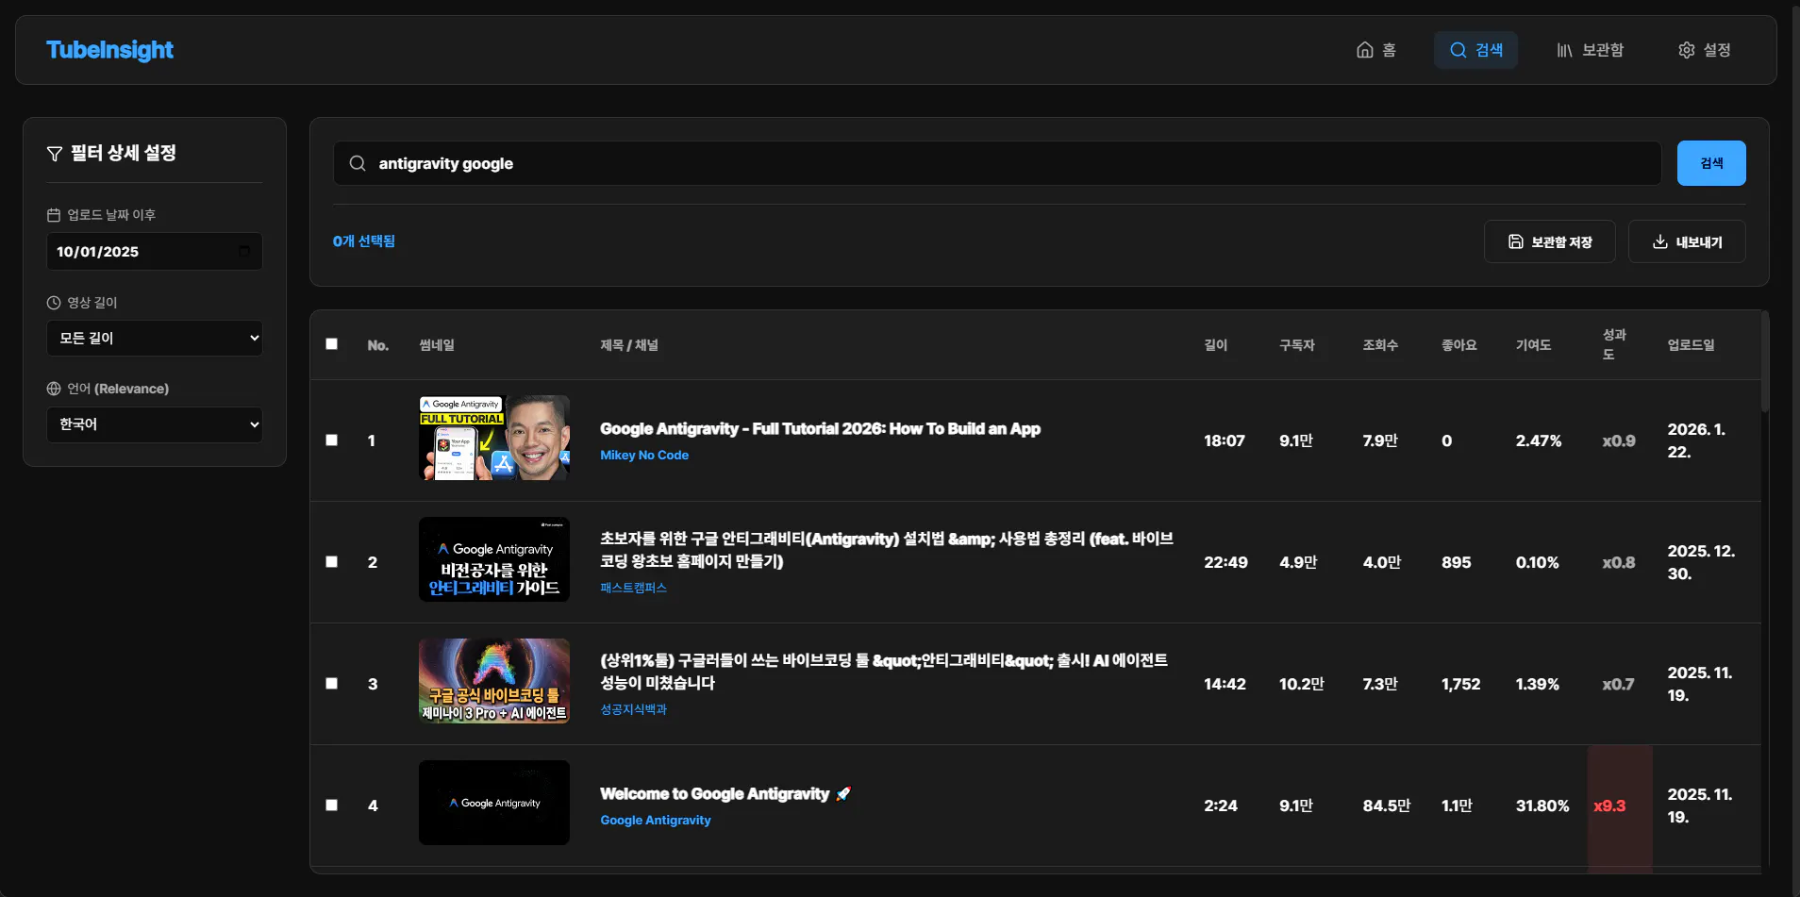Open the Google Antigravity channel link
This screenshot has height=897, width=1800.
(656, 821)
